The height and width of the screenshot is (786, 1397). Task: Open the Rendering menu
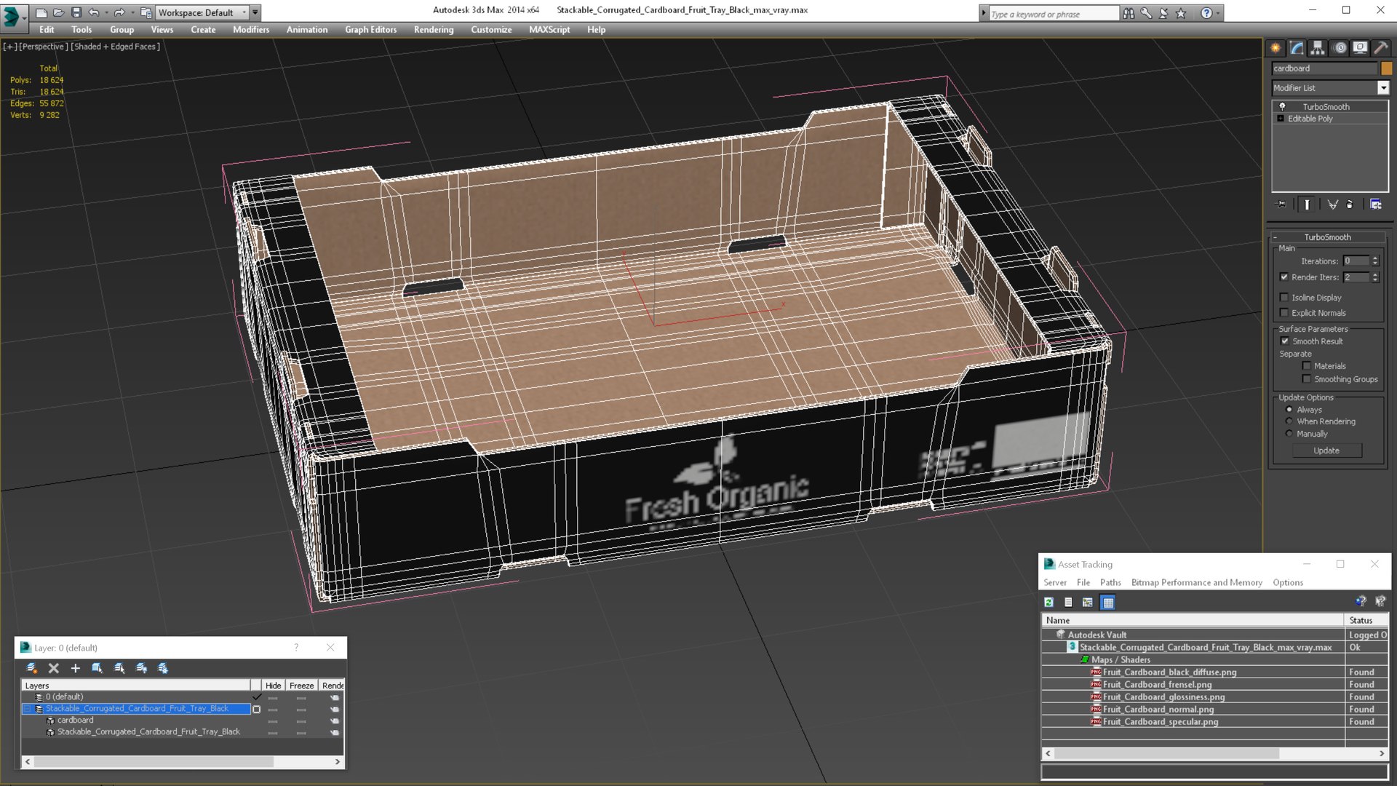click(x=433, y=30)
